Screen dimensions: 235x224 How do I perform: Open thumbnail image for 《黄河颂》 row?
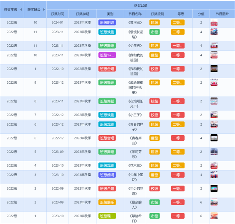point(214,23)
